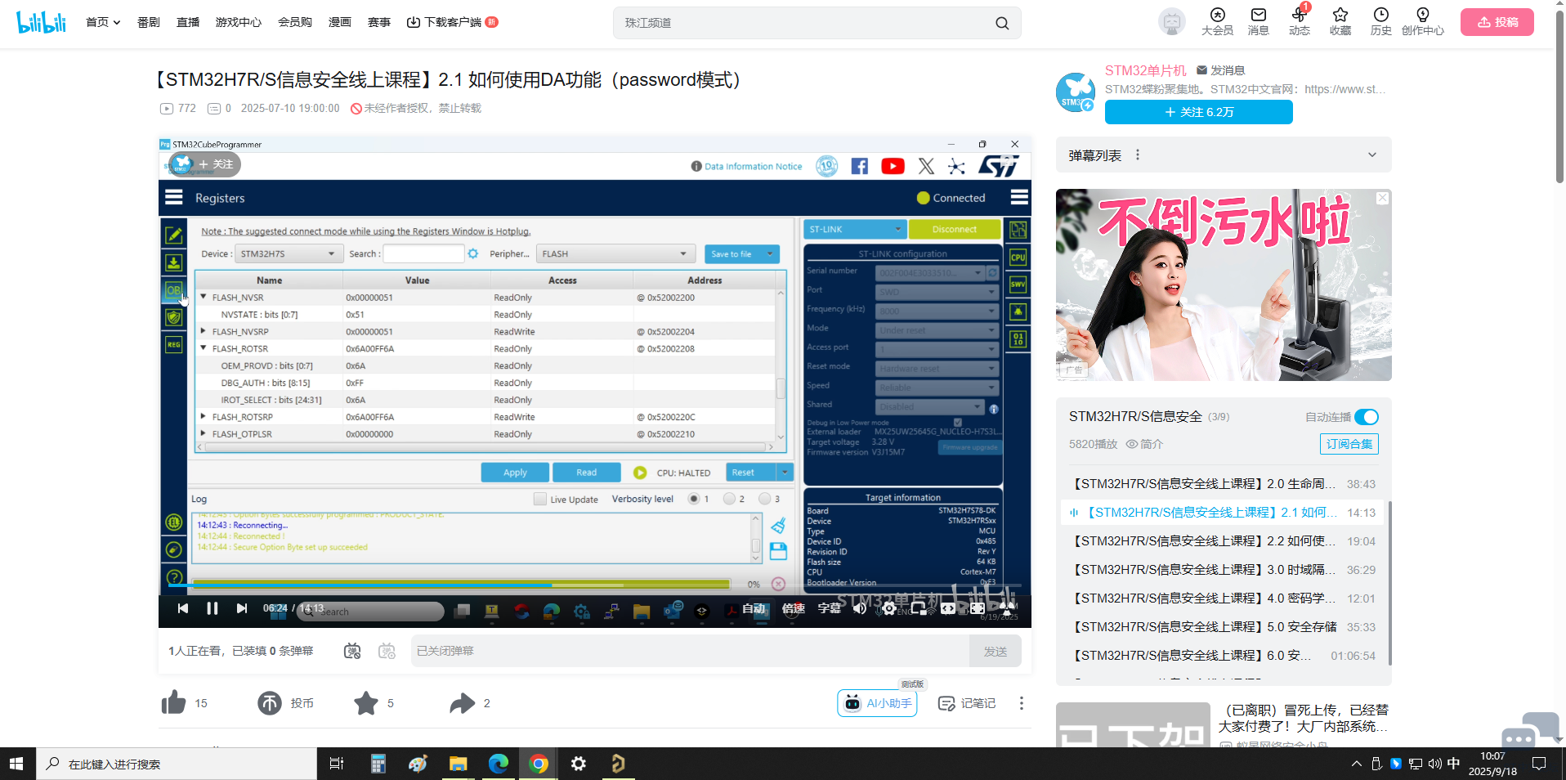1566x780 pixels.
Task: Open the danmaku settings icon
Action: coord(387,651)
